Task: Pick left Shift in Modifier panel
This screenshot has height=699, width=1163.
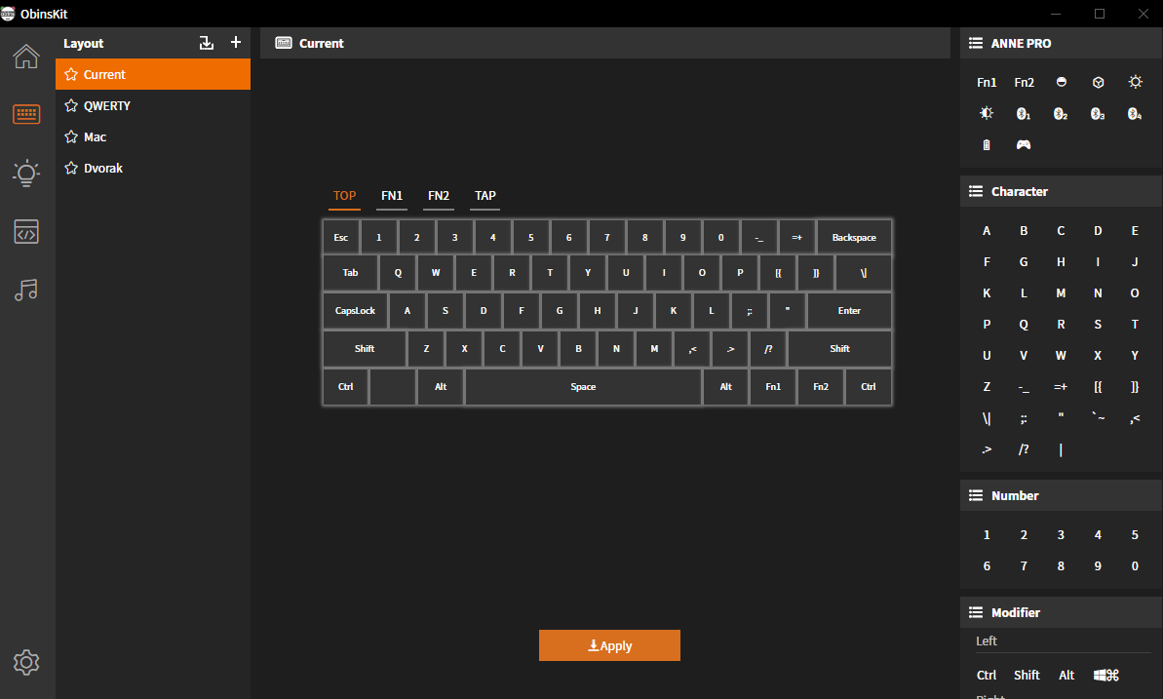Action: (x=1027, y=676)
